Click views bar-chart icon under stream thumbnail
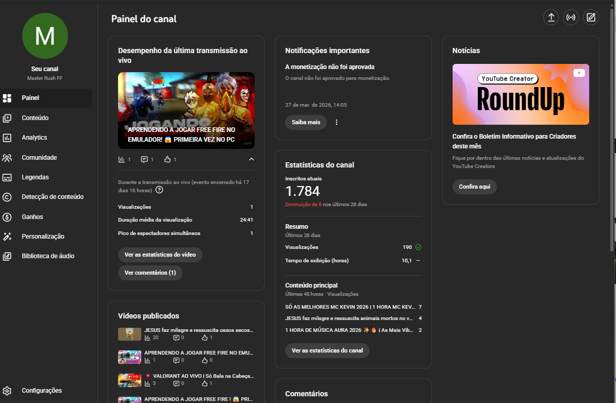Screen dimensions: 616x403 pos(121,159)
